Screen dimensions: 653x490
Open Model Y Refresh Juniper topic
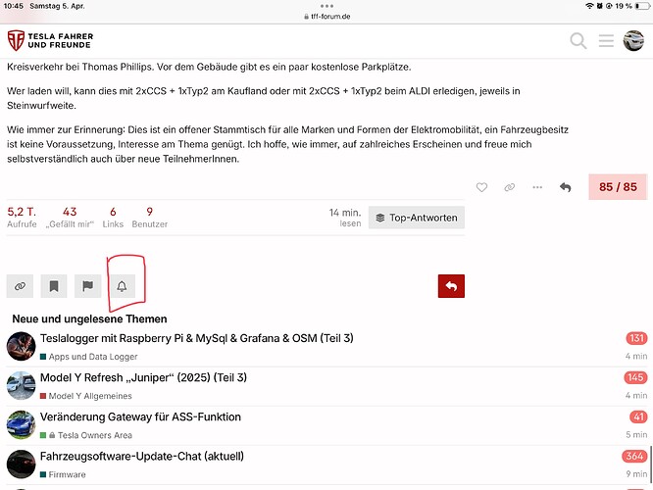pyautogui.click(x=143, y=377)
